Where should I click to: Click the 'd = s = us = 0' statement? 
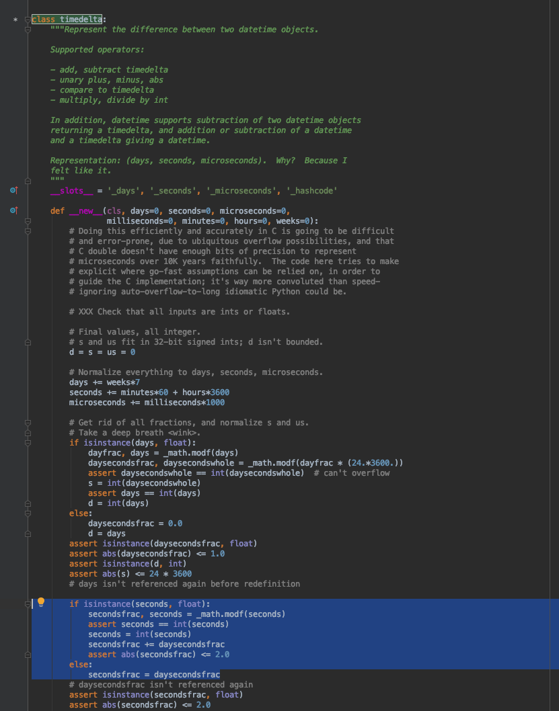click(x=102, y=352)
